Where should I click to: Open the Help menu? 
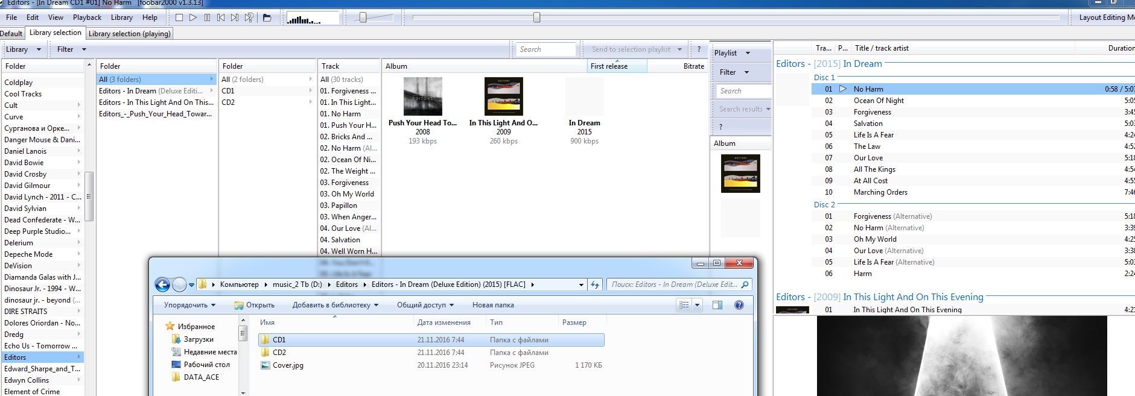(150, 17)
